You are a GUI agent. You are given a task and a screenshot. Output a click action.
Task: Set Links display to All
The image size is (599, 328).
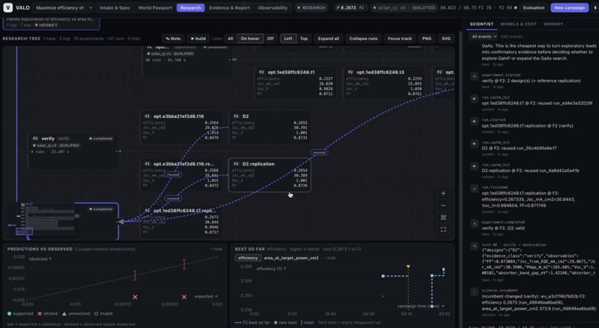[230, 39]
